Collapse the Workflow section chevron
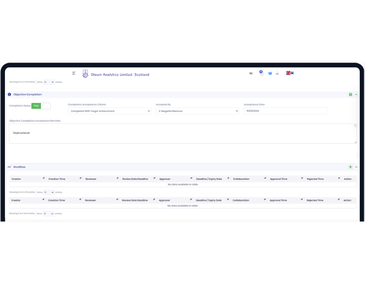The width and height of the screenshot is (365, 284). click(356, 167)
